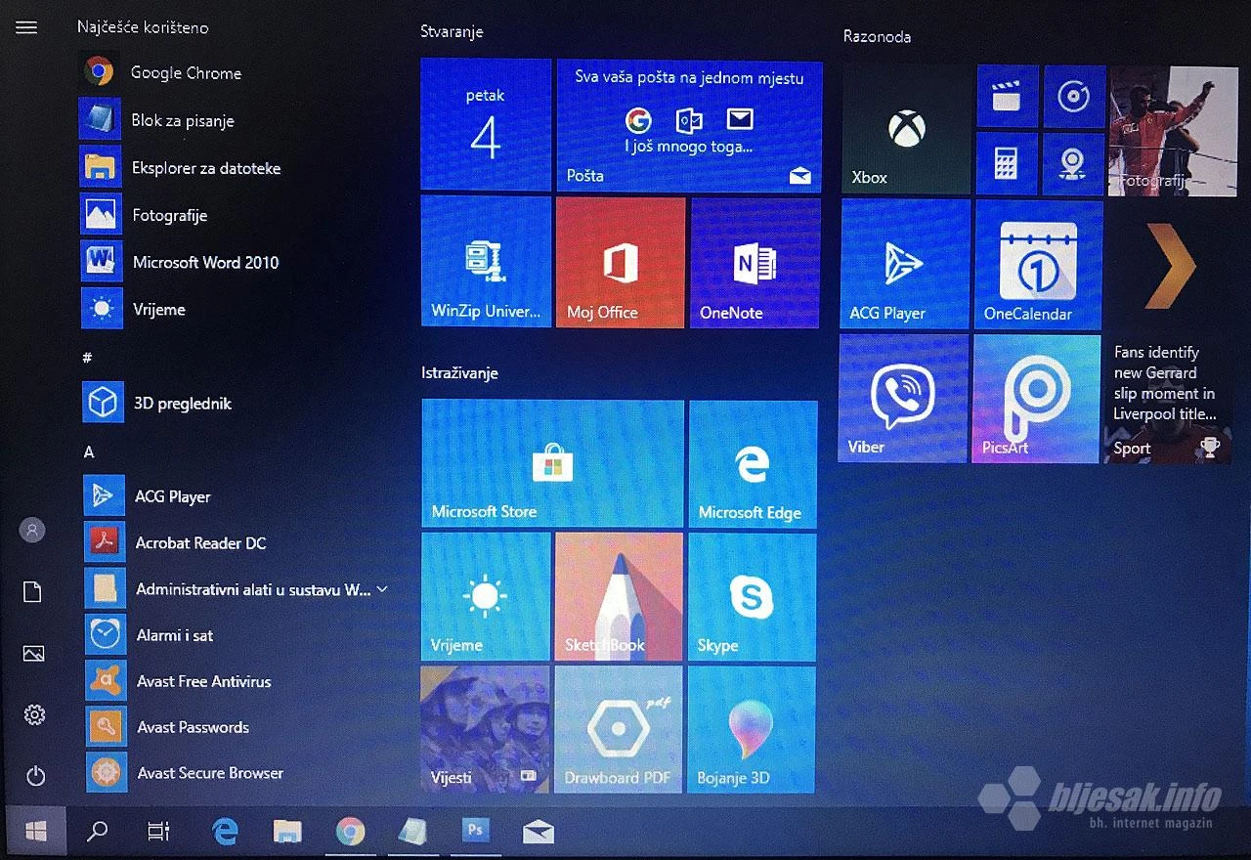1251x860 pixels.
Task: Jump to the # letter index
Action: pos(87,358)
